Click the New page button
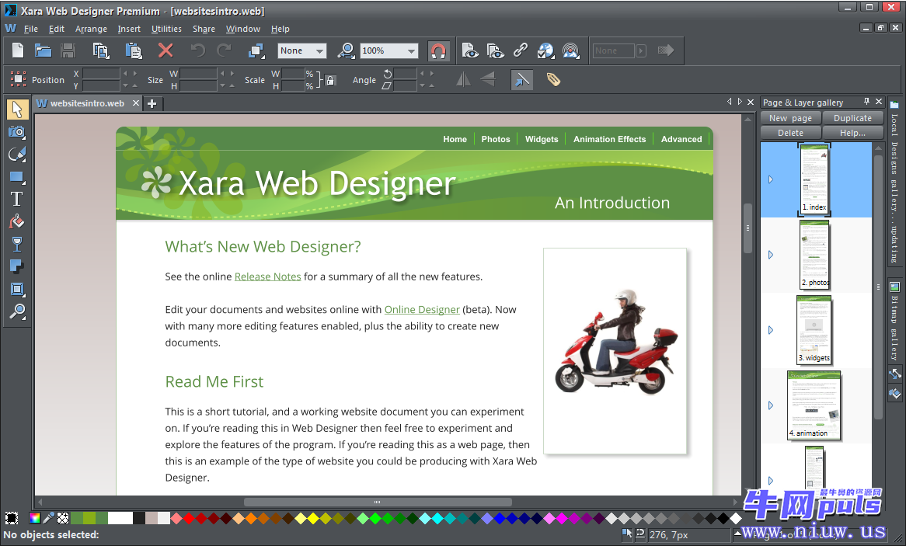 (x=790, y=118)
